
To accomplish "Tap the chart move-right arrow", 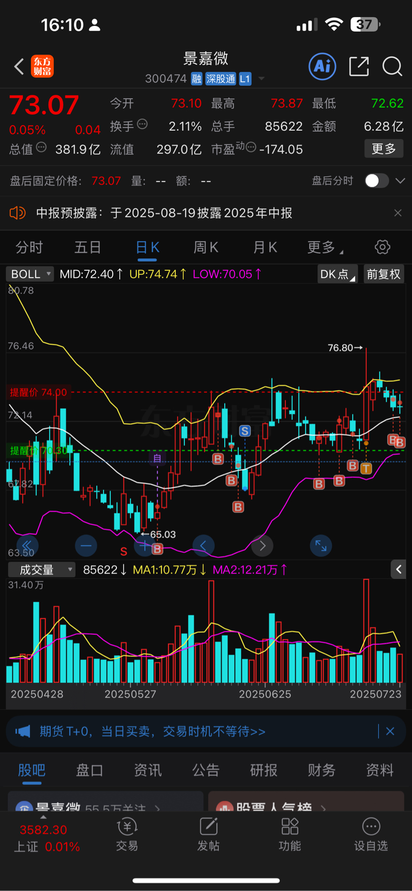I will tap(262, 546).
